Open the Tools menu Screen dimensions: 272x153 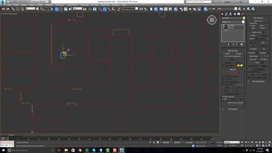[x=16, y=5]
